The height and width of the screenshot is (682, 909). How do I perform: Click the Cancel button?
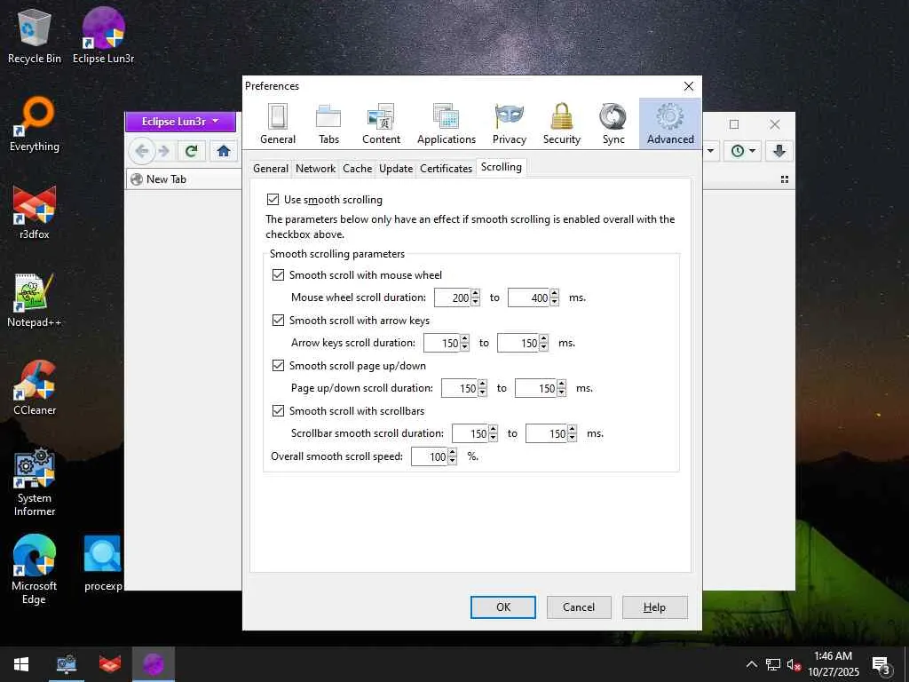tap(579, 607)
